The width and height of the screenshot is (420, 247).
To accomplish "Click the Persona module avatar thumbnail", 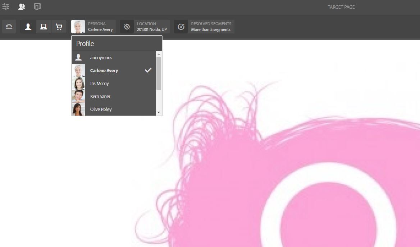I will (x=78, y=27).
